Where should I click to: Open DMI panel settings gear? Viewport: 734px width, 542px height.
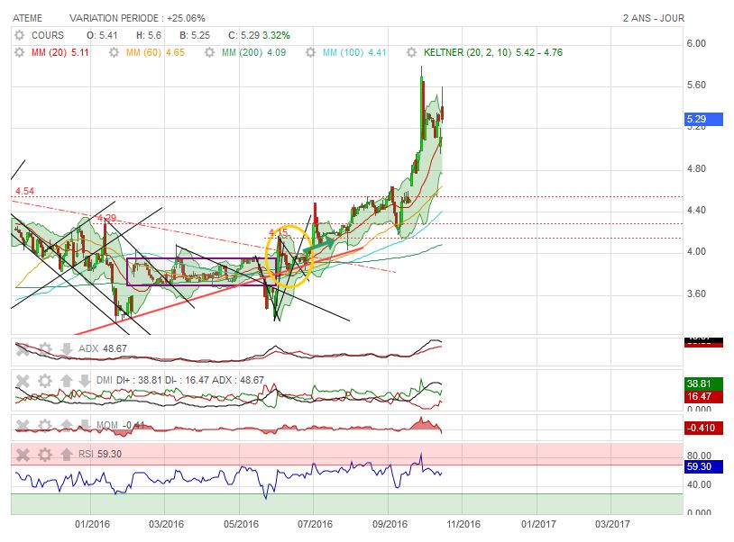click(45, 381)
